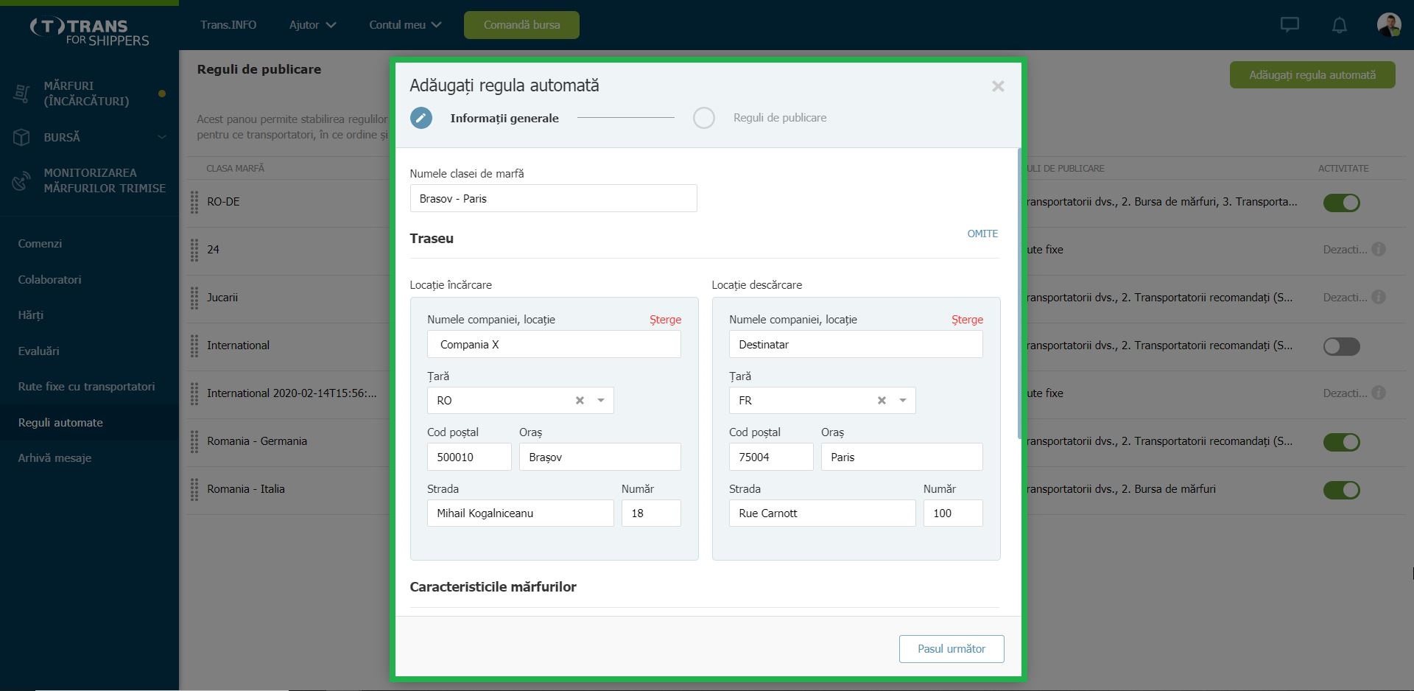Click the street number 100 field
This screenshot has width=1414, height=691.
(953, 513)
